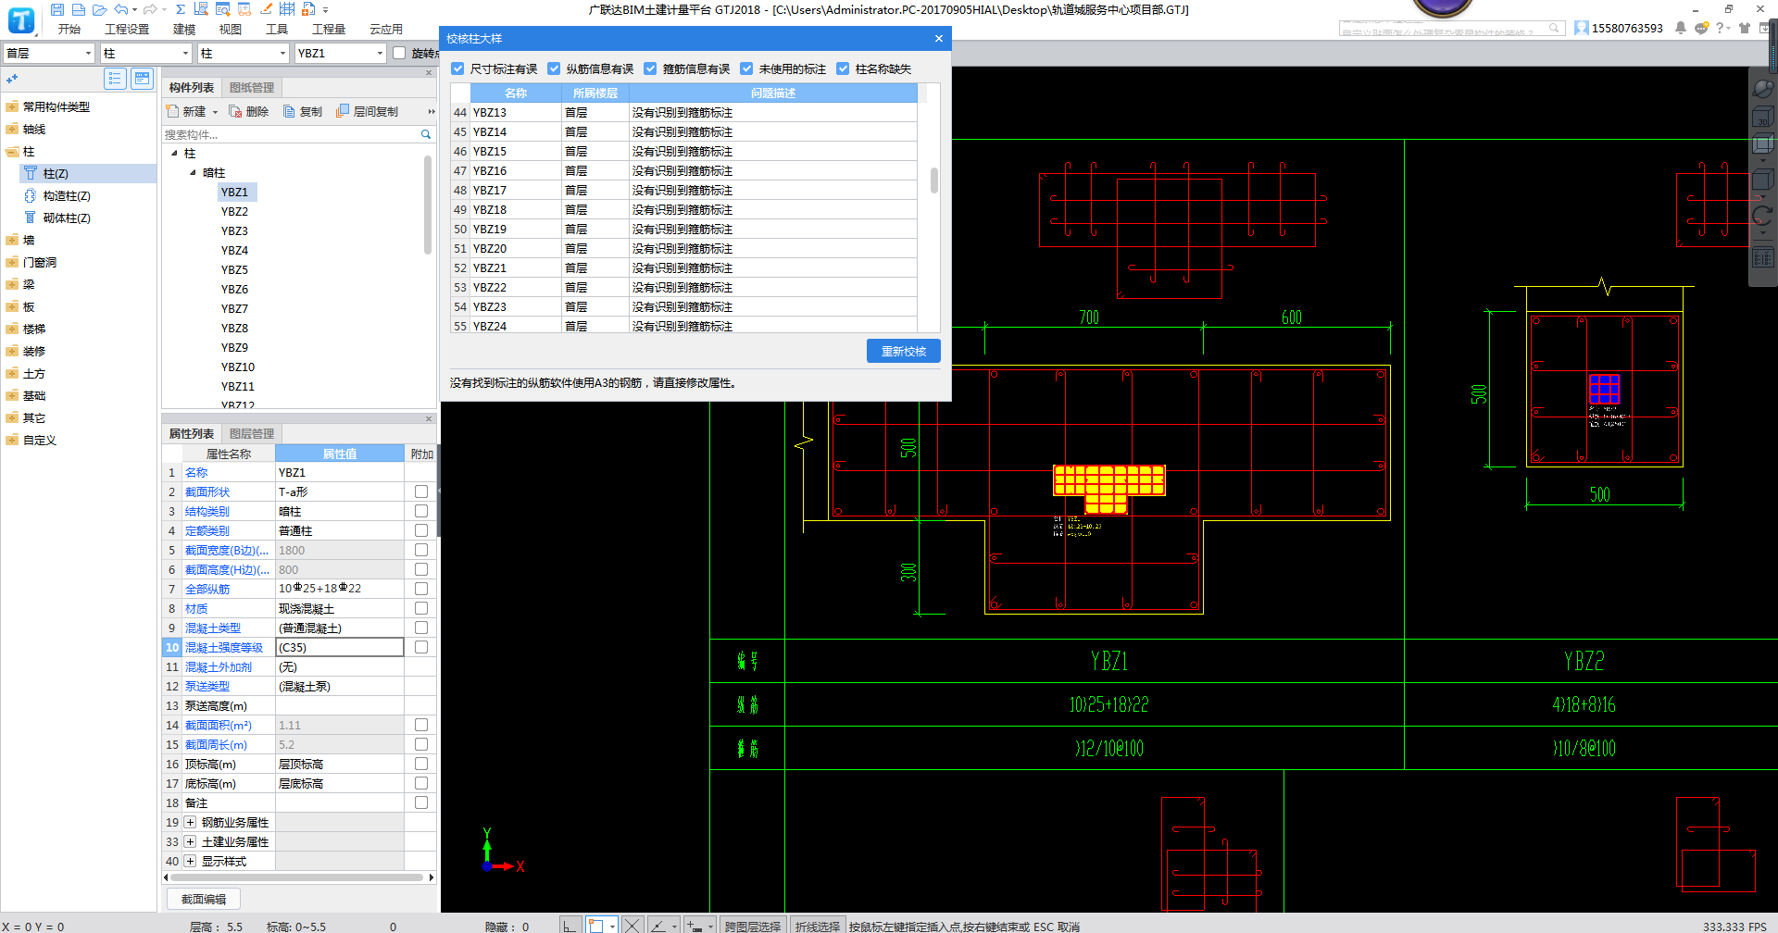Click the skin shirt icon
1778x933 pixels.
pos(1745,28)
